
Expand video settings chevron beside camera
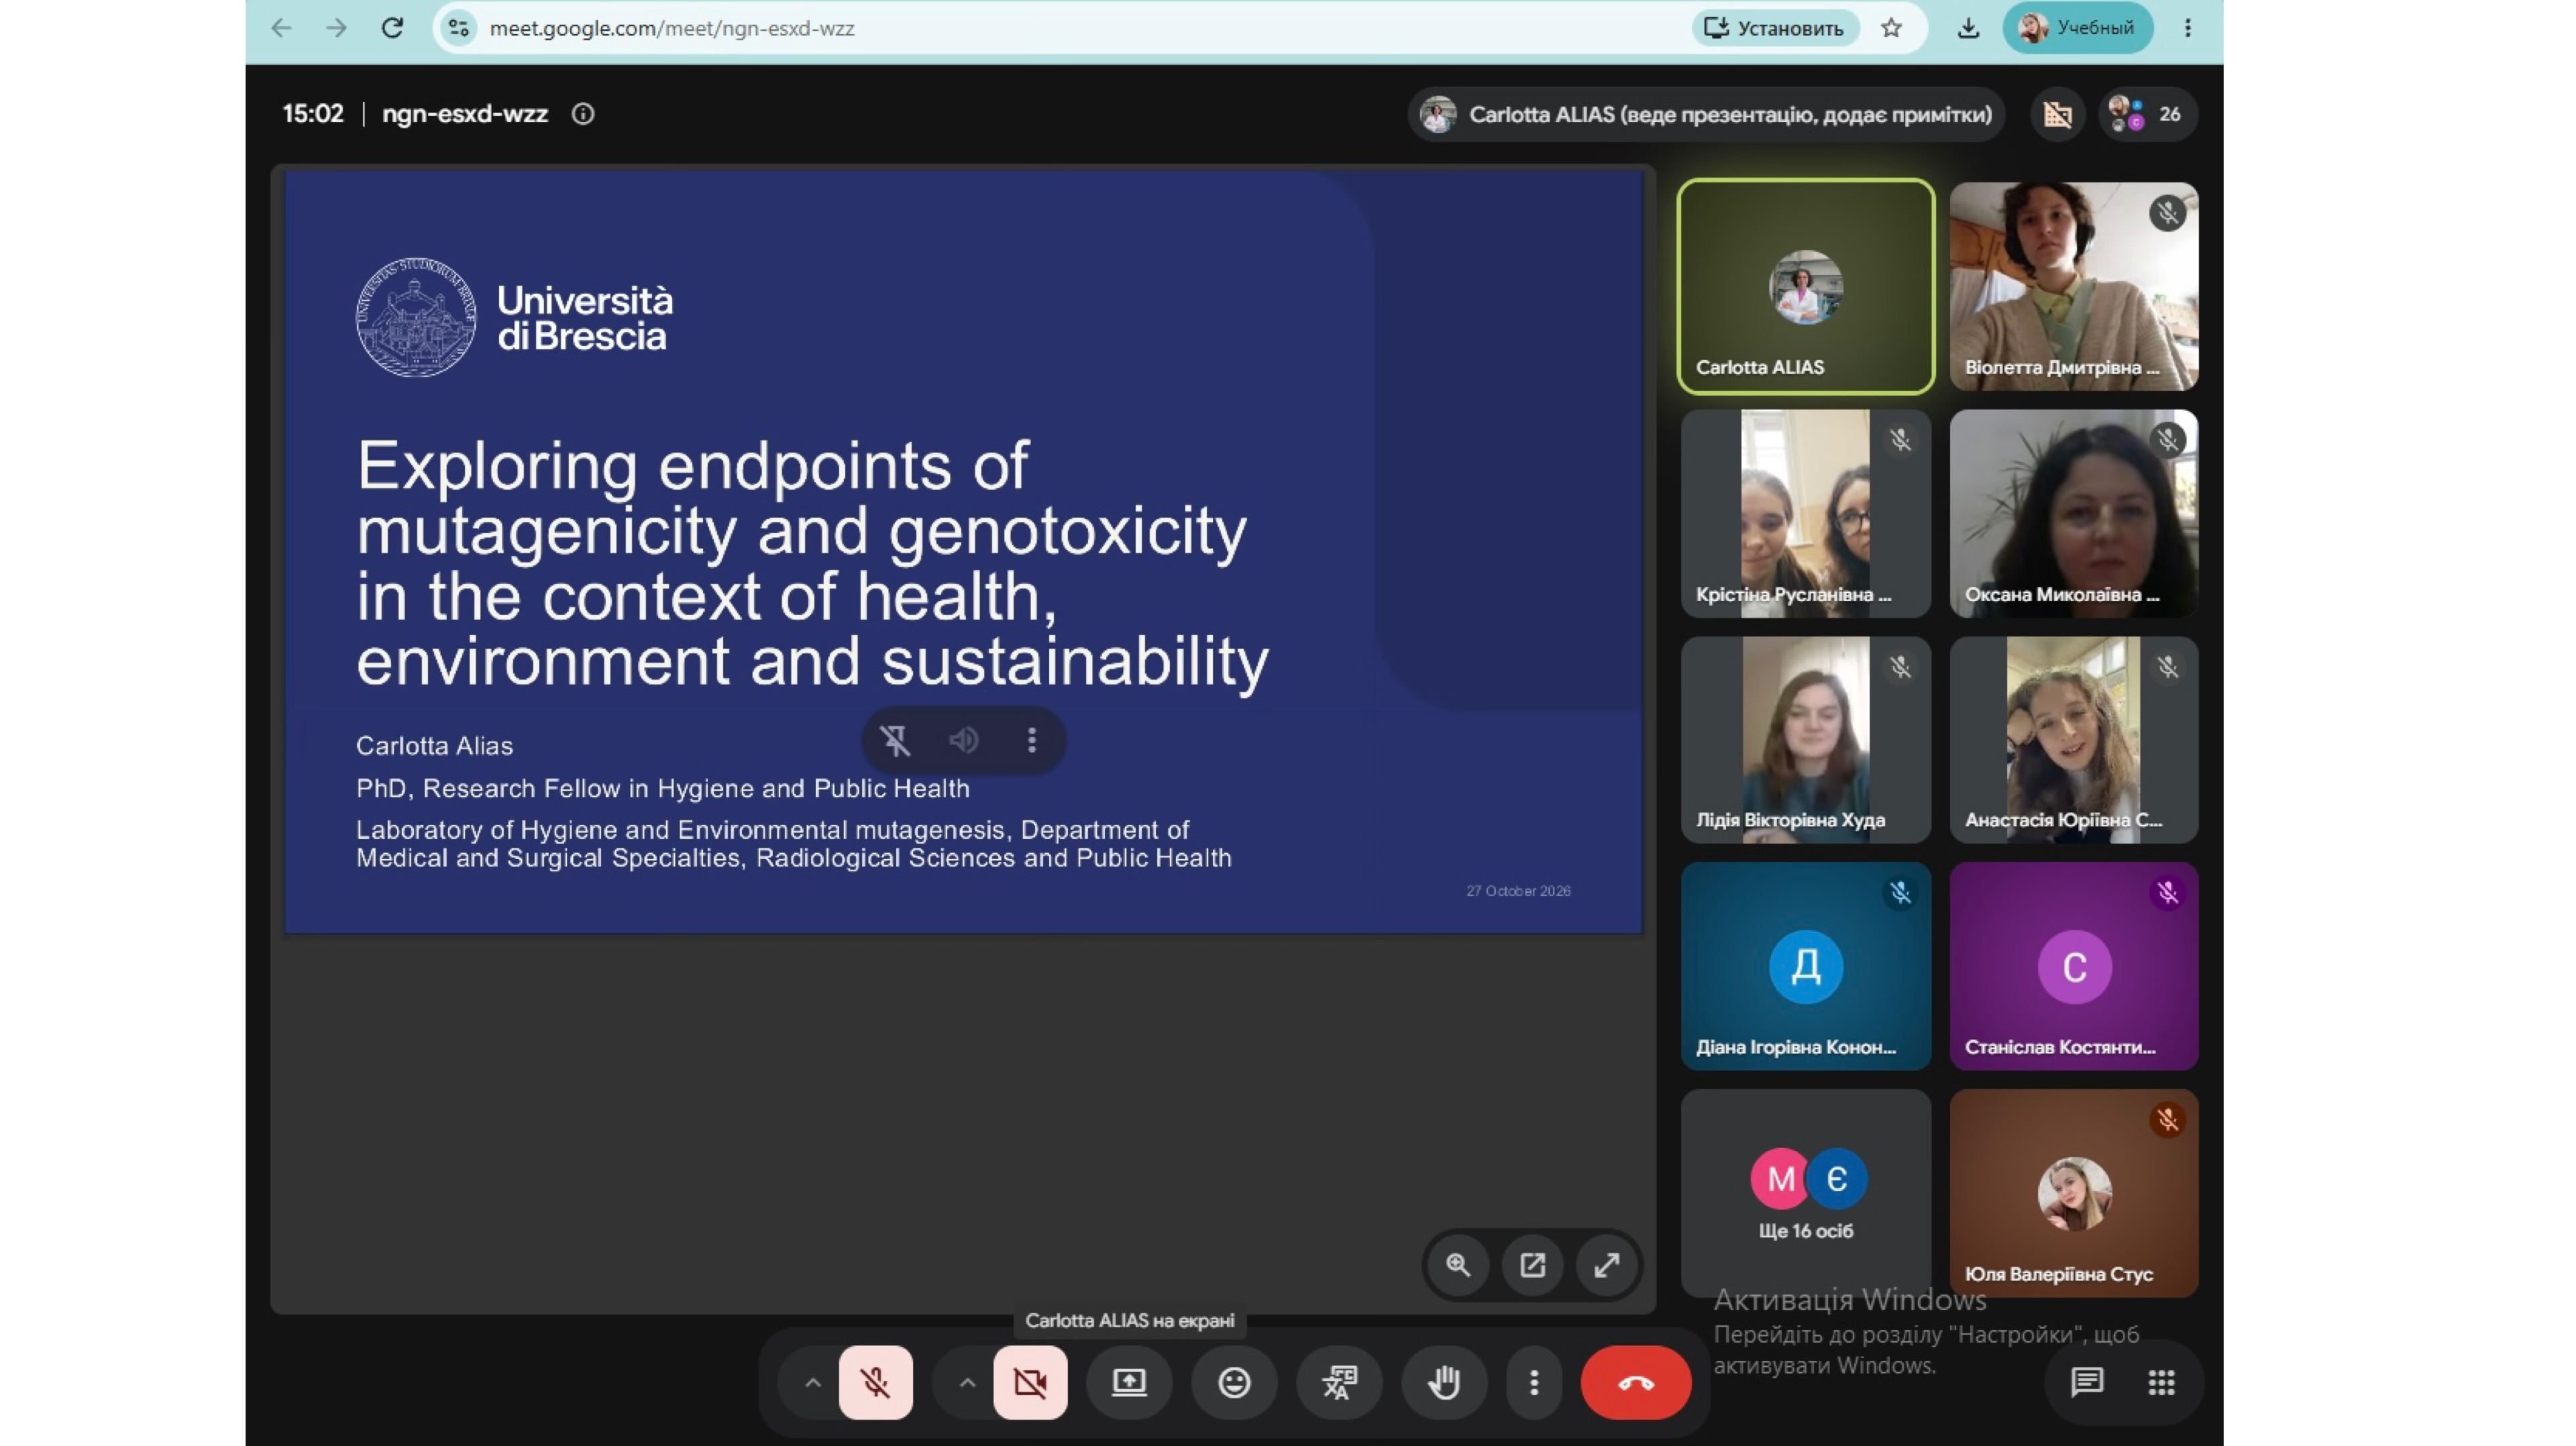pyautogui.click(x=966, y=1382)
